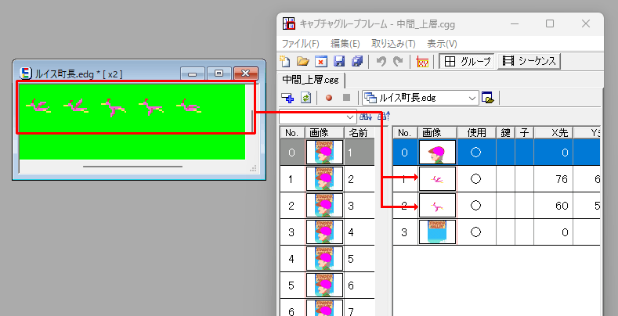This screenshot has height=316, width=618.
Task: Open the 表示(V) menu
Action: click(x=442, y=44)
